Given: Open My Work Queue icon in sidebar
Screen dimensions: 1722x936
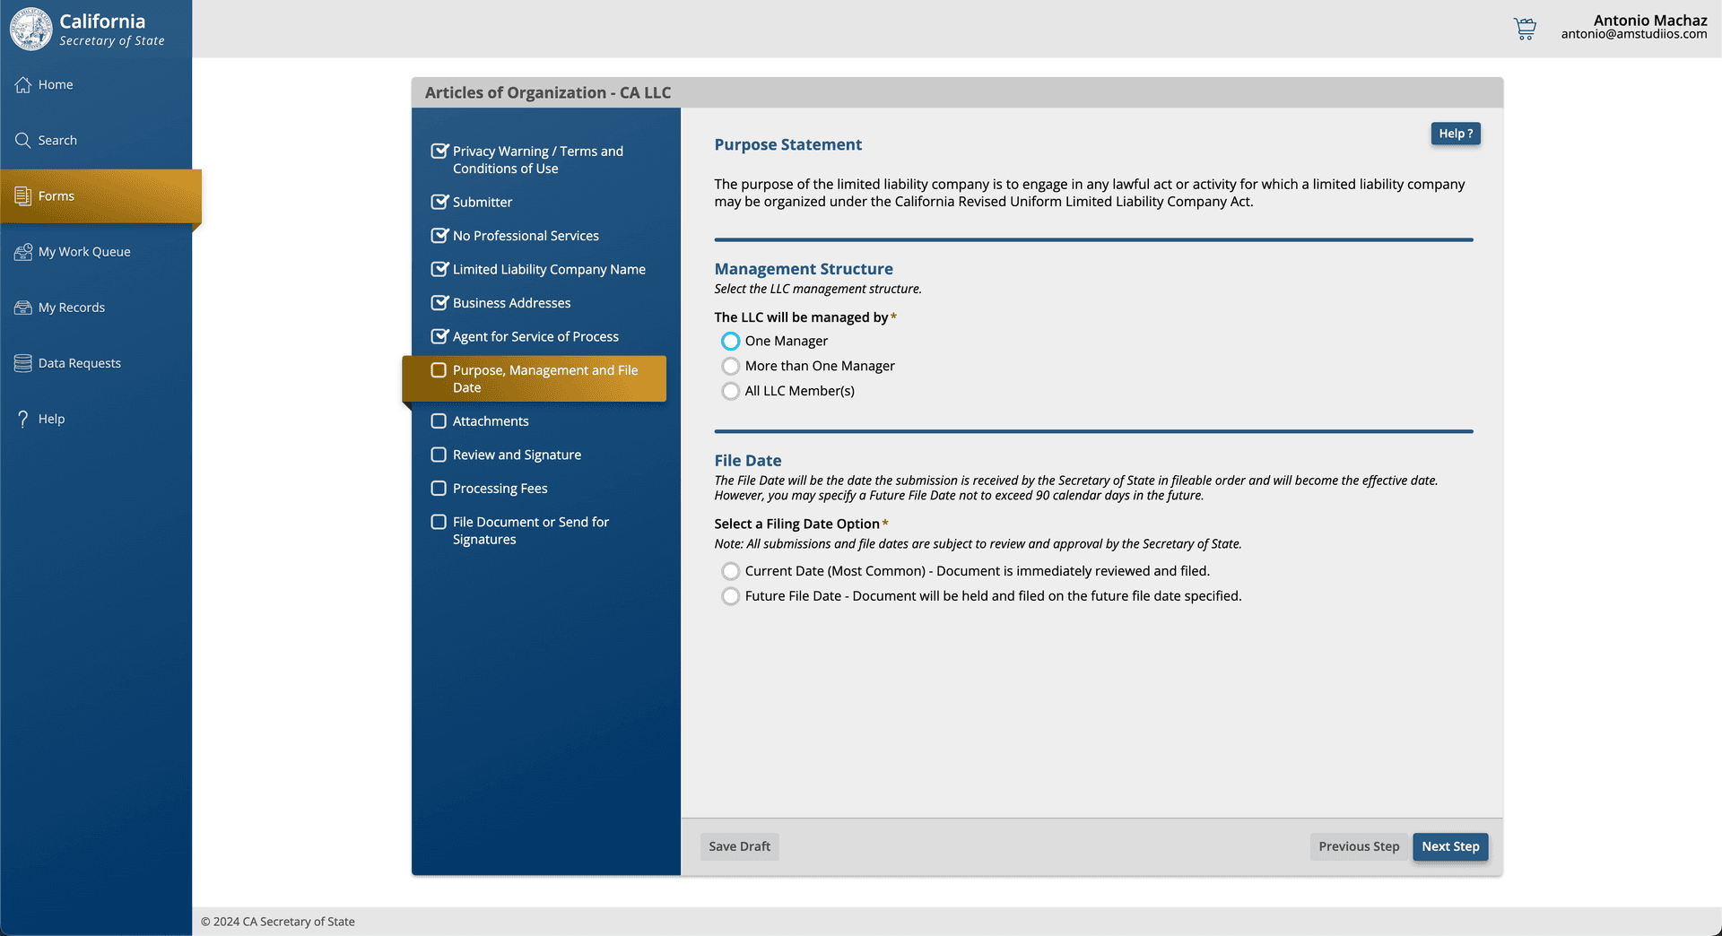Looking at the screenshot, I should 23,252.
